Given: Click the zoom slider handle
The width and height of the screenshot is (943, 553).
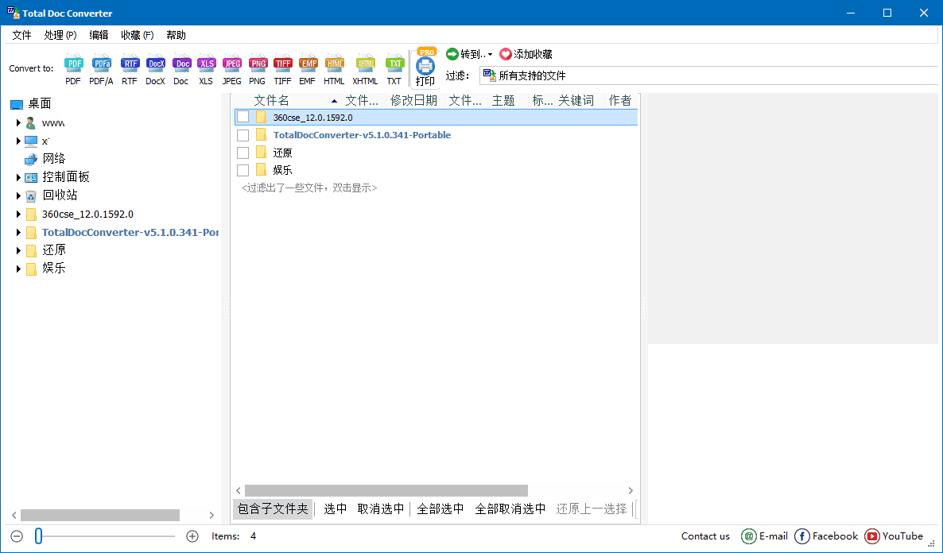Looking at the screenshot, I should [x=38, y=536].
